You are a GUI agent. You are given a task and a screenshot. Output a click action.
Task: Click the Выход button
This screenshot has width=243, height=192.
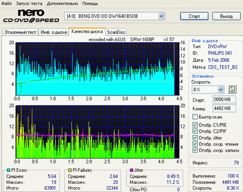pyautogui.click(x=226, y=16)
